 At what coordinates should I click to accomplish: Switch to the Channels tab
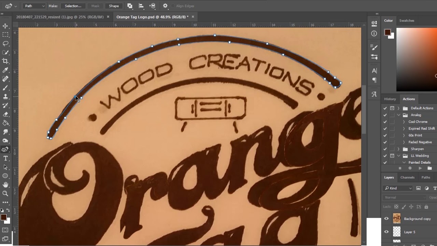407,177
